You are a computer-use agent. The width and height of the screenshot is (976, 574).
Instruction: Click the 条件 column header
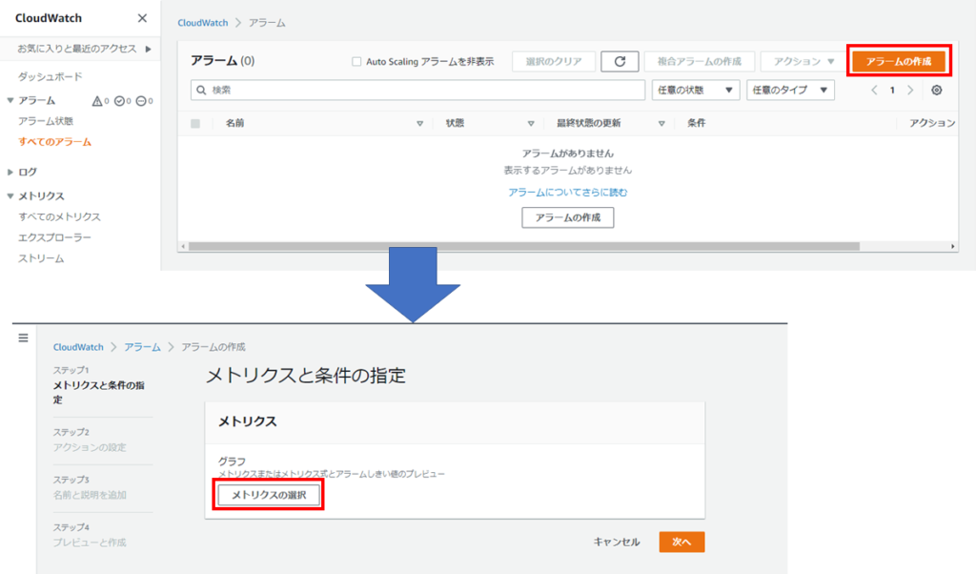(696, 123)
